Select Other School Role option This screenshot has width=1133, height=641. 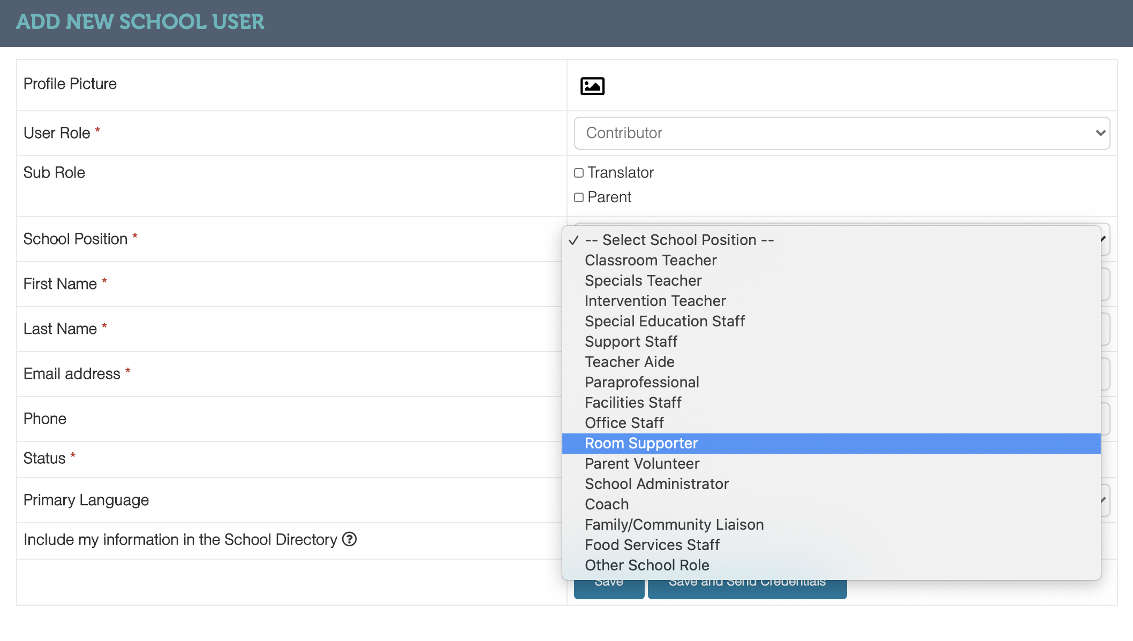click(x=646, y=566)
